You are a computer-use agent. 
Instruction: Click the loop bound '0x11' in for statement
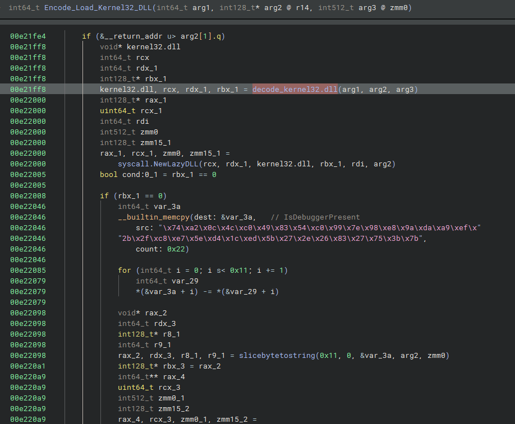point(238,270)
